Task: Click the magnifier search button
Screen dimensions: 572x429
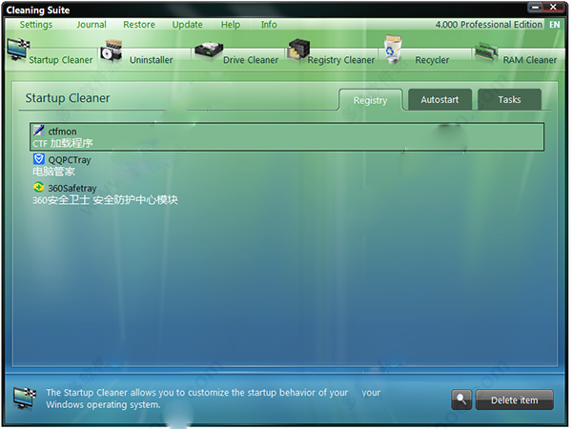Action: coord(461,399)
